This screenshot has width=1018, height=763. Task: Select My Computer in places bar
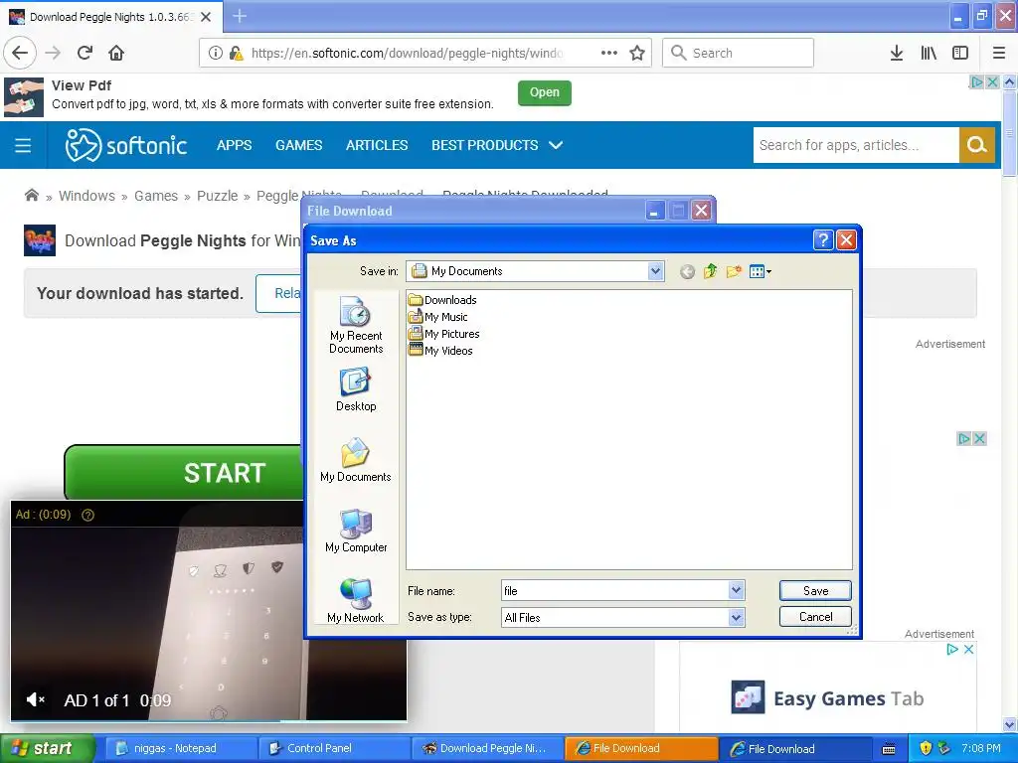point(356,531)
